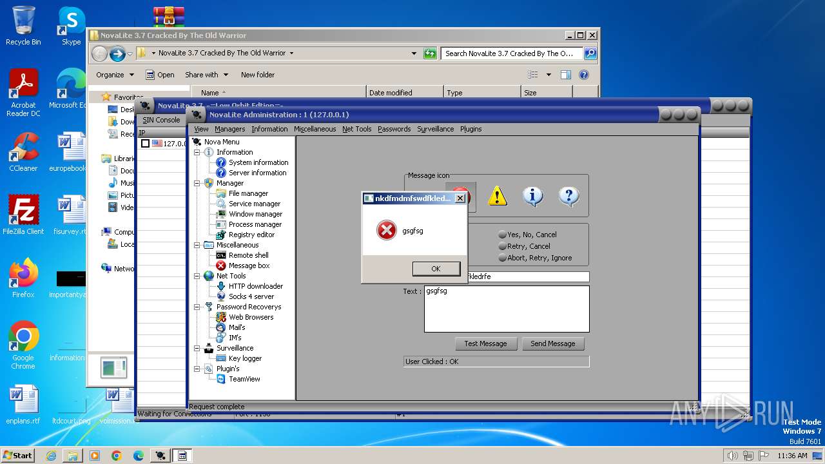The image size is (825, 464).
Task: Collapse the Surveillance tree node
Action: click(x=197, y=348)
